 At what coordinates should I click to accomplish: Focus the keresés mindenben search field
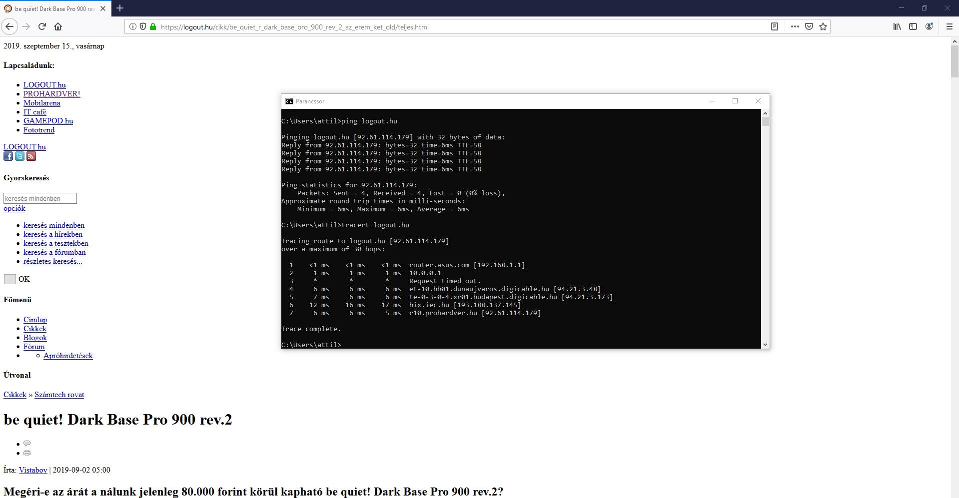pyautogui.click(x=40, y=198)
